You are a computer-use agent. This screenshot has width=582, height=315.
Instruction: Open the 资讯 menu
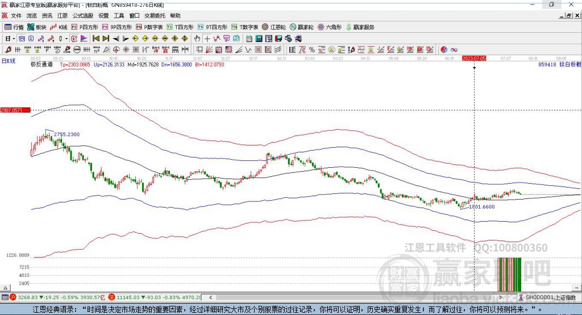coord(47,15)
